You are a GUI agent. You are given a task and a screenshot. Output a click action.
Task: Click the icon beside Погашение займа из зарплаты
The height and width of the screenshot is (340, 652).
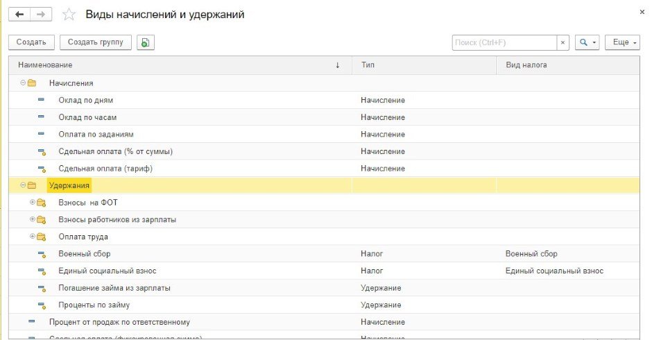(42, 289)
